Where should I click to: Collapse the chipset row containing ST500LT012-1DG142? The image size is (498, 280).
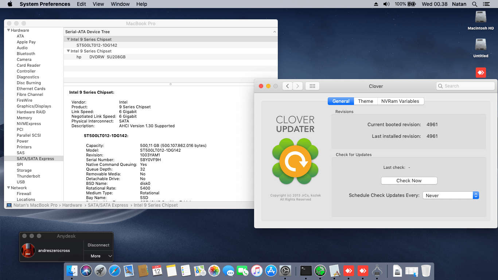[x=68, y=39]
